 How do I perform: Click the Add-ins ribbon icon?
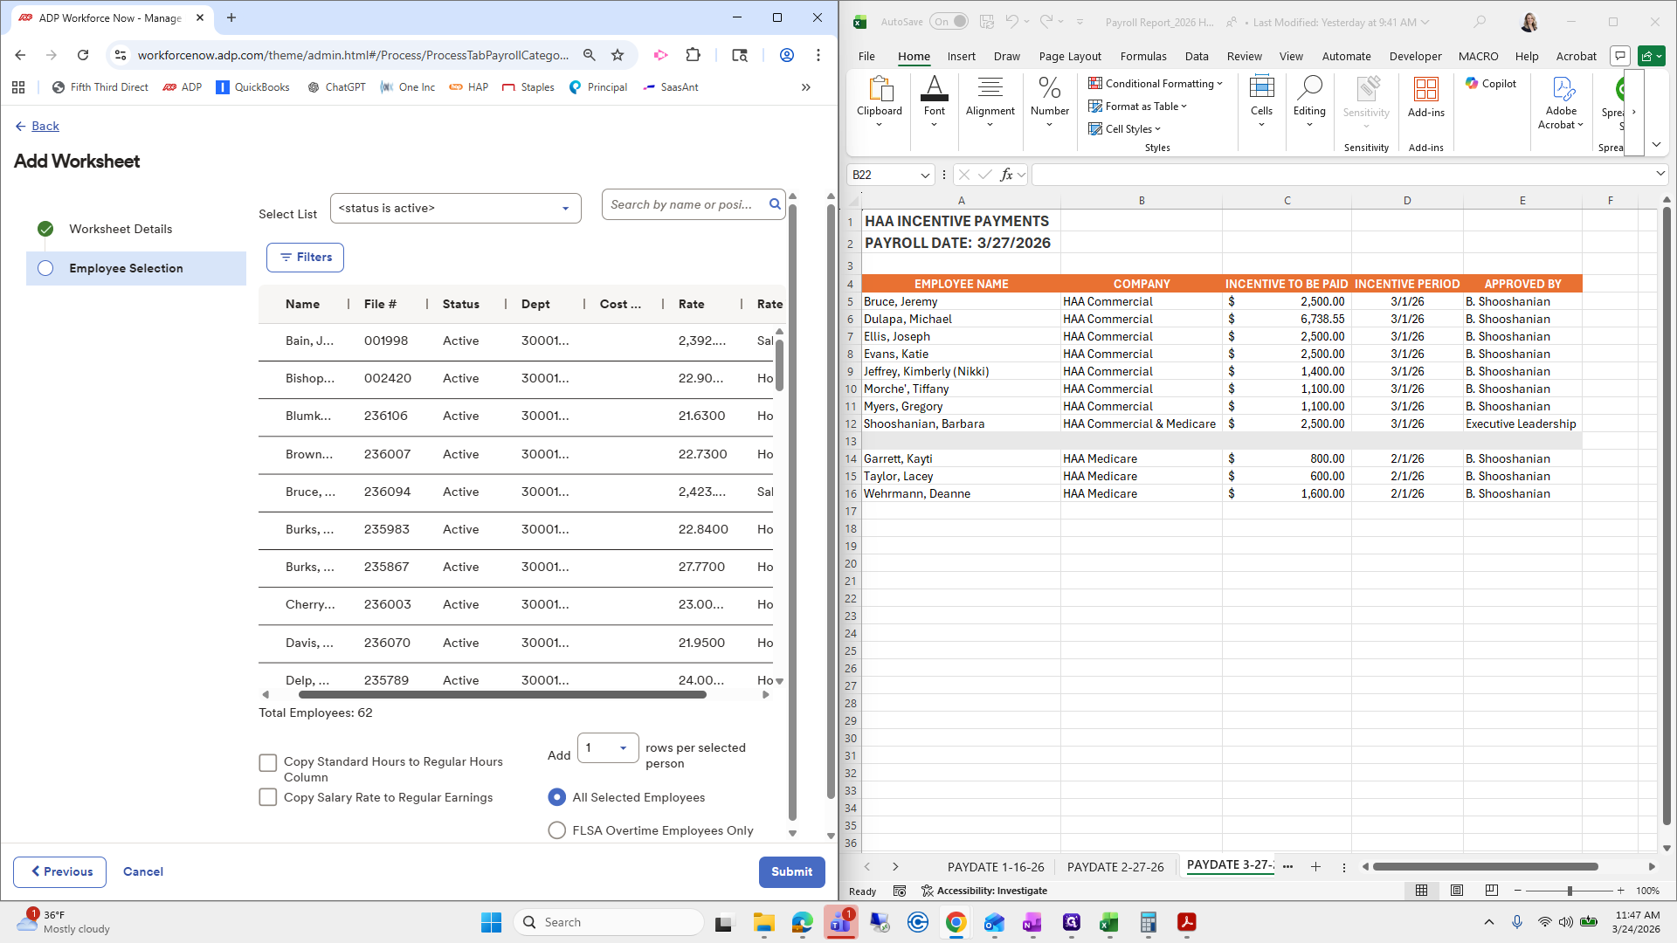[1425, 96]
